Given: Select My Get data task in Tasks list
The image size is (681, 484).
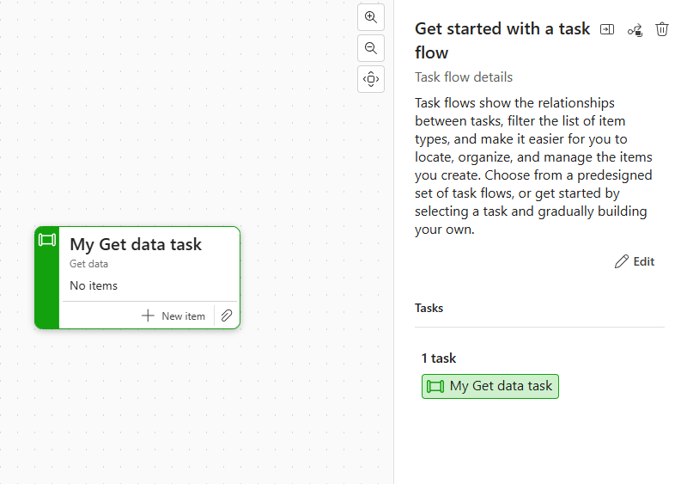Looking at the screenshot, I should coord(490,386).
